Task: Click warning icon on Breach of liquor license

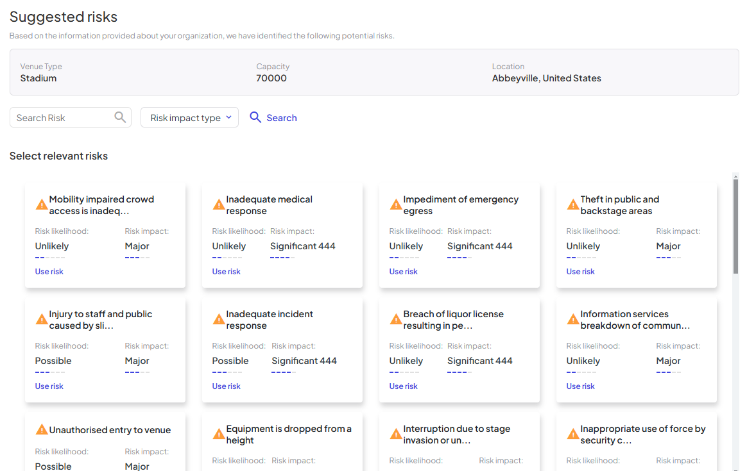Action: (396, 319)
